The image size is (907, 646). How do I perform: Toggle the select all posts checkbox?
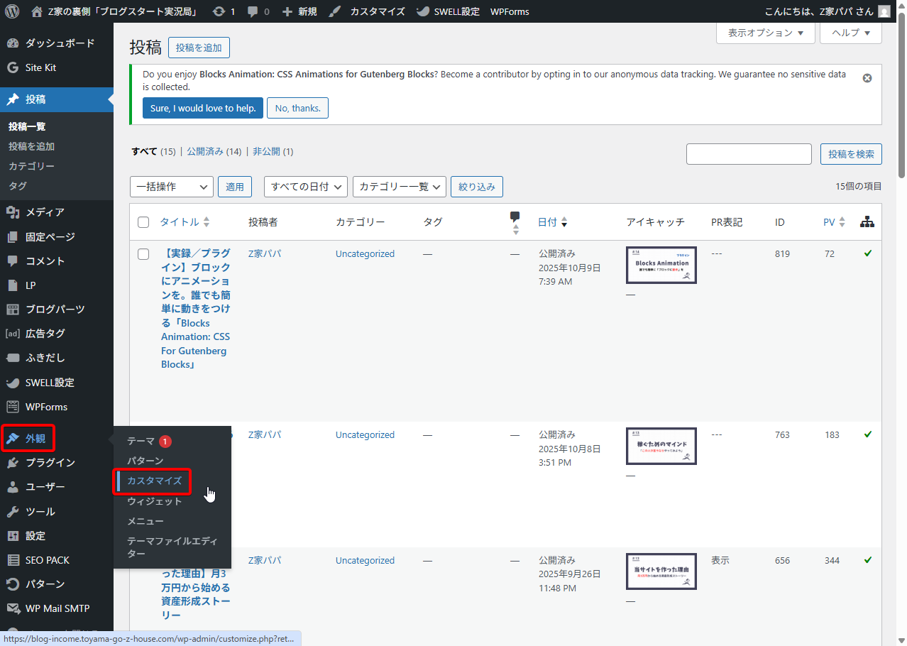[143, 222]
